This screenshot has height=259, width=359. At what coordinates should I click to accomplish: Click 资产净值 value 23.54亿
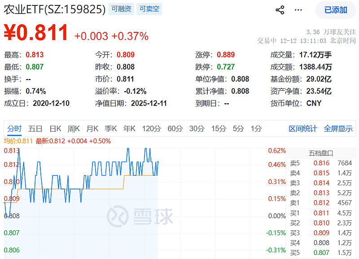click(319, 91)
